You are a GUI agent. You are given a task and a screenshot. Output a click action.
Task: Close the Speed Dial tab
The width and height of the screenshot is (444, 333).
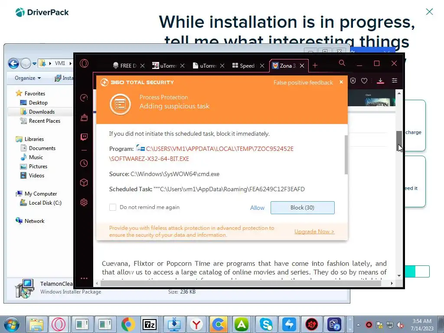pos(262,66)
